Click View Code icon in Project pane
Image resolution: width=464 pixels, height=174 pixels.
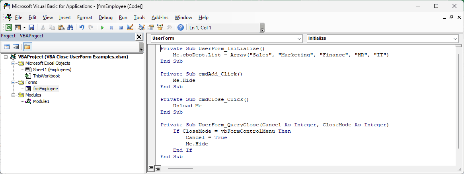(x=6, y=46)
